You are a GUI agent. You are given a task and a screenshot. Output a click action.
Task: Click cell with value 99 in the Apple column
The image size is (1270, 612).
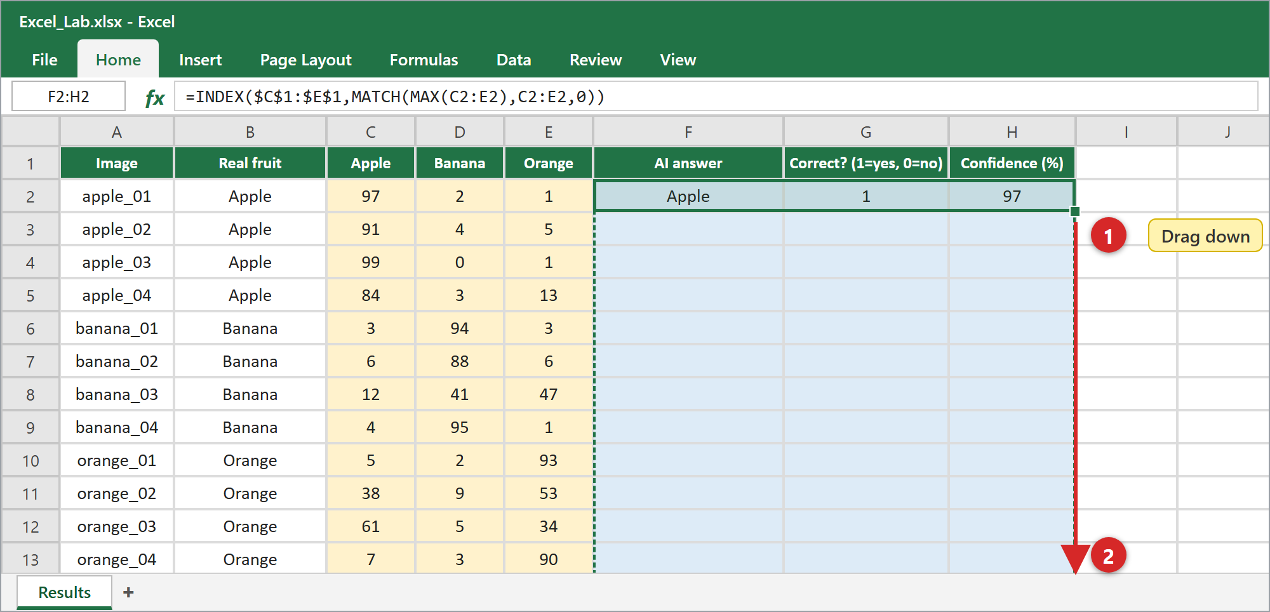click(x=371, y=262)
